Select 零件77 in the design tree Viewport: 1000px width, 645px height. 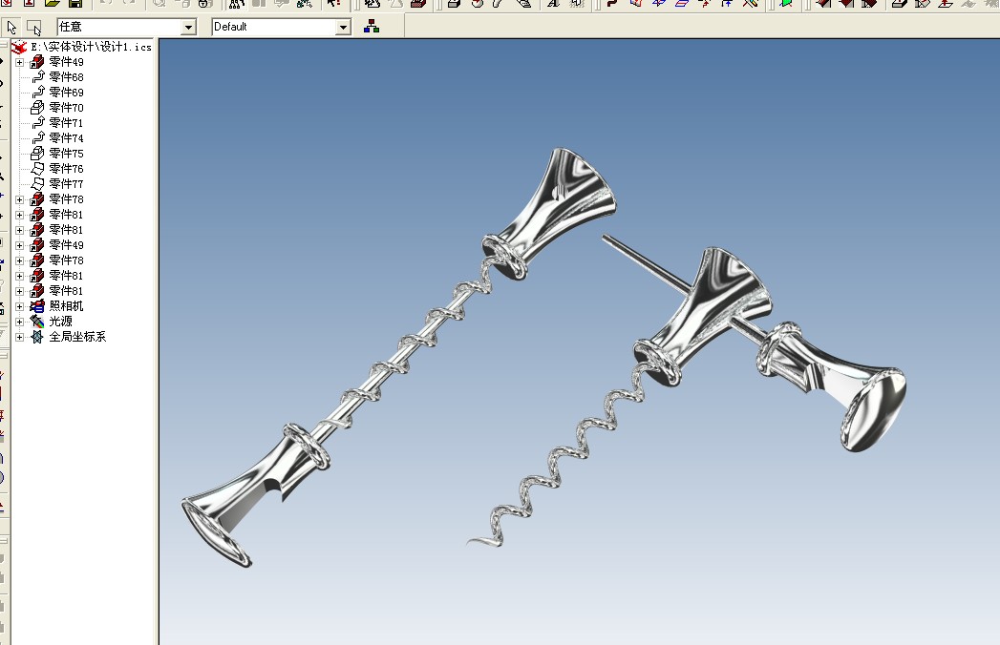66,184
